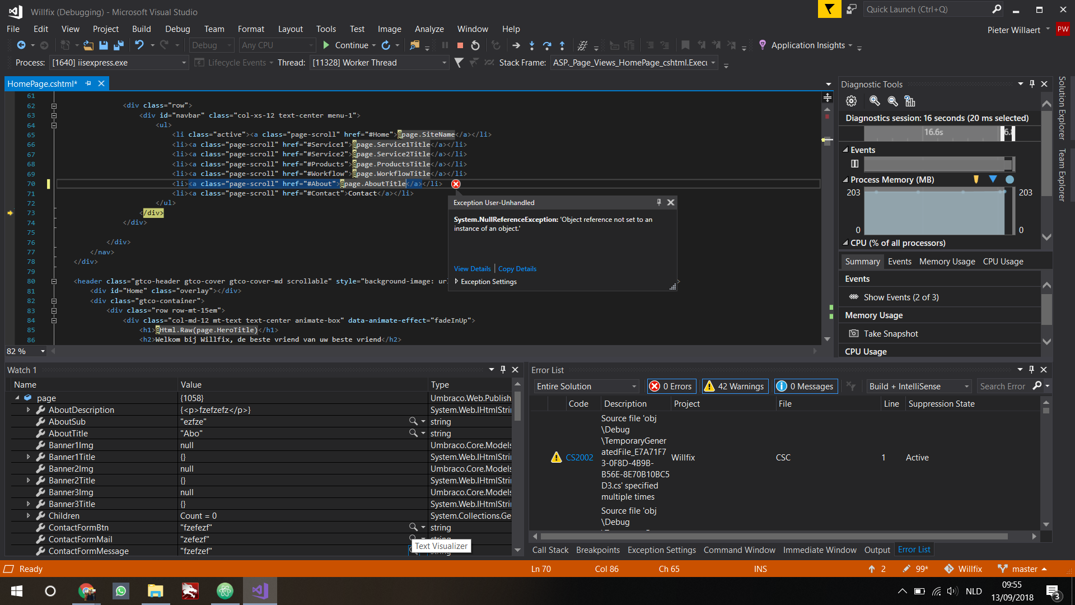Click the thread filter funnel icon

(x=459, y=63)
